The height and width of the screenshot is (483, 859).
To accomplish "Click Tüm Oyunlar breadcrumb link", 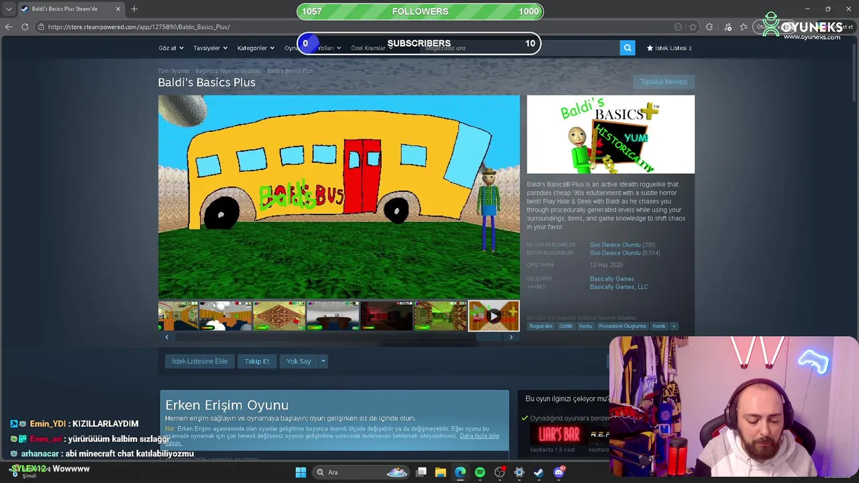I will (x=174, y=70).
